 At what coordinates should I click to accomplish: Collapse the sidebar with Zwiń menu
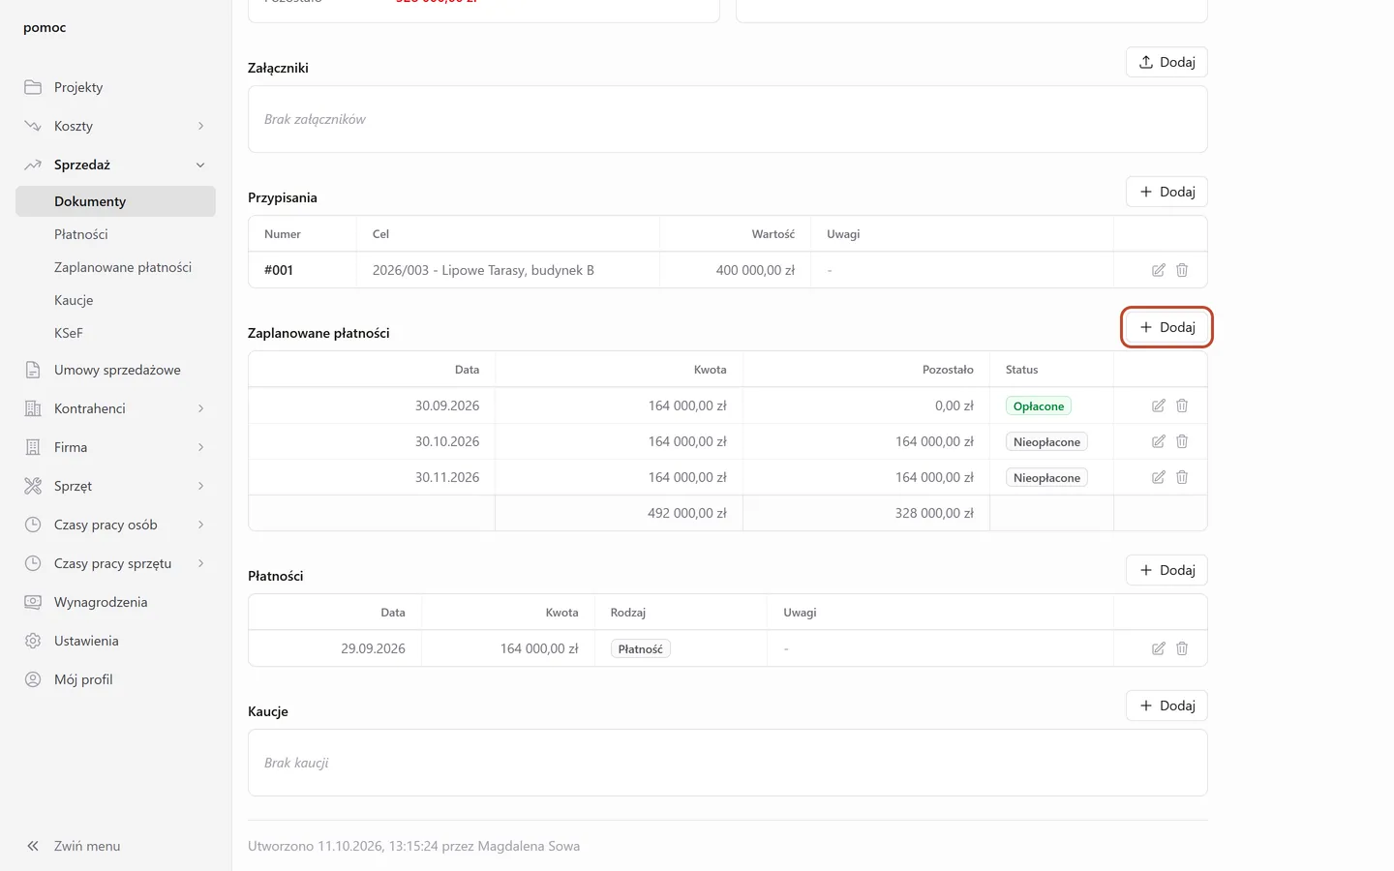[x=115, y=846]
